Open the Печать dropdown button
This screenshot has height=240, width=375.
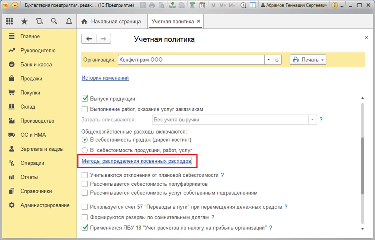point(308,60)
